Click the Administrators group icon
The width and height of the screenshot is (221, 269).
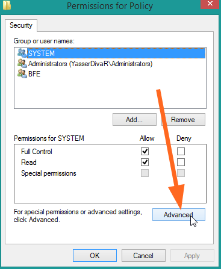(22, 64)
